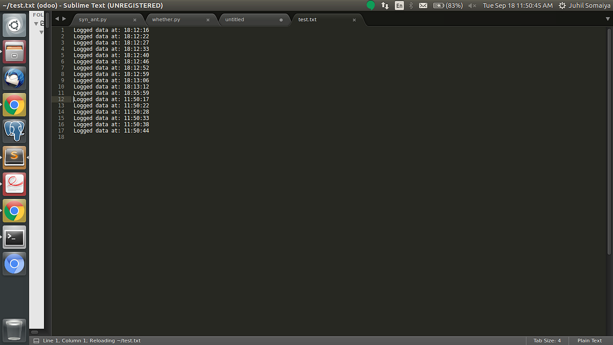Click the FOL sidebar heading
Viewport: 613px width, 345px height.
[38, 15]
